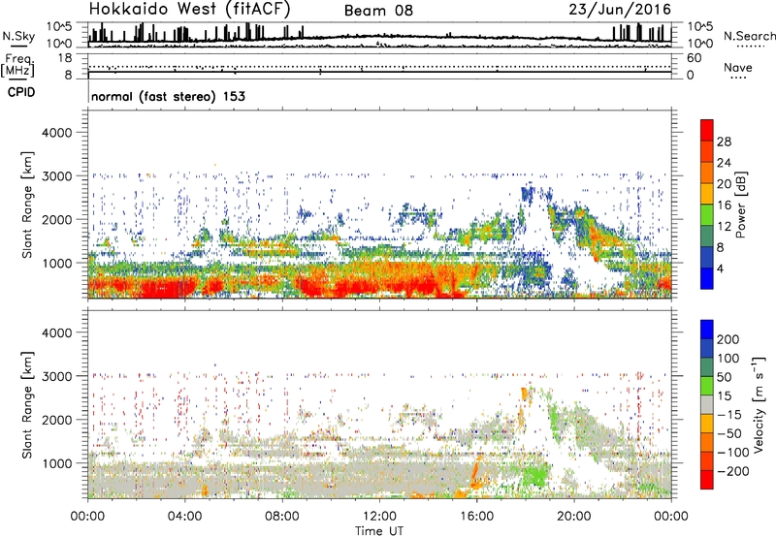
Task: Click the 'Beam 08' label
Action: pyautogui.click(x=378, y=11)
